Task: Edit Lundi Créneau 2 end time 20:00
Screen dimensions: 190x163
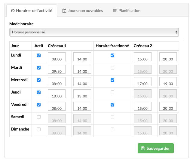Action: coord(168,57)
